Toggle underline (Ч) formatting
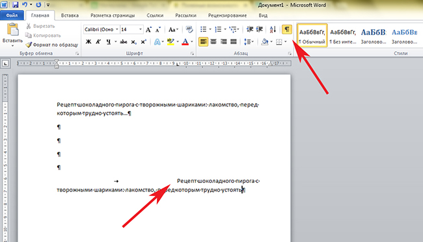This screenshot has height=242, width=423. [109, 42]
